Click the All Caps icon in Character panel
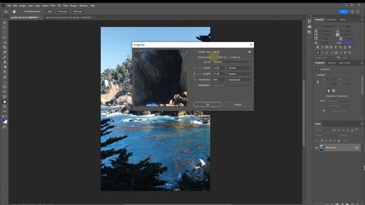The width and height of the screenshot is (365, 205). click(x=327, y=47)
